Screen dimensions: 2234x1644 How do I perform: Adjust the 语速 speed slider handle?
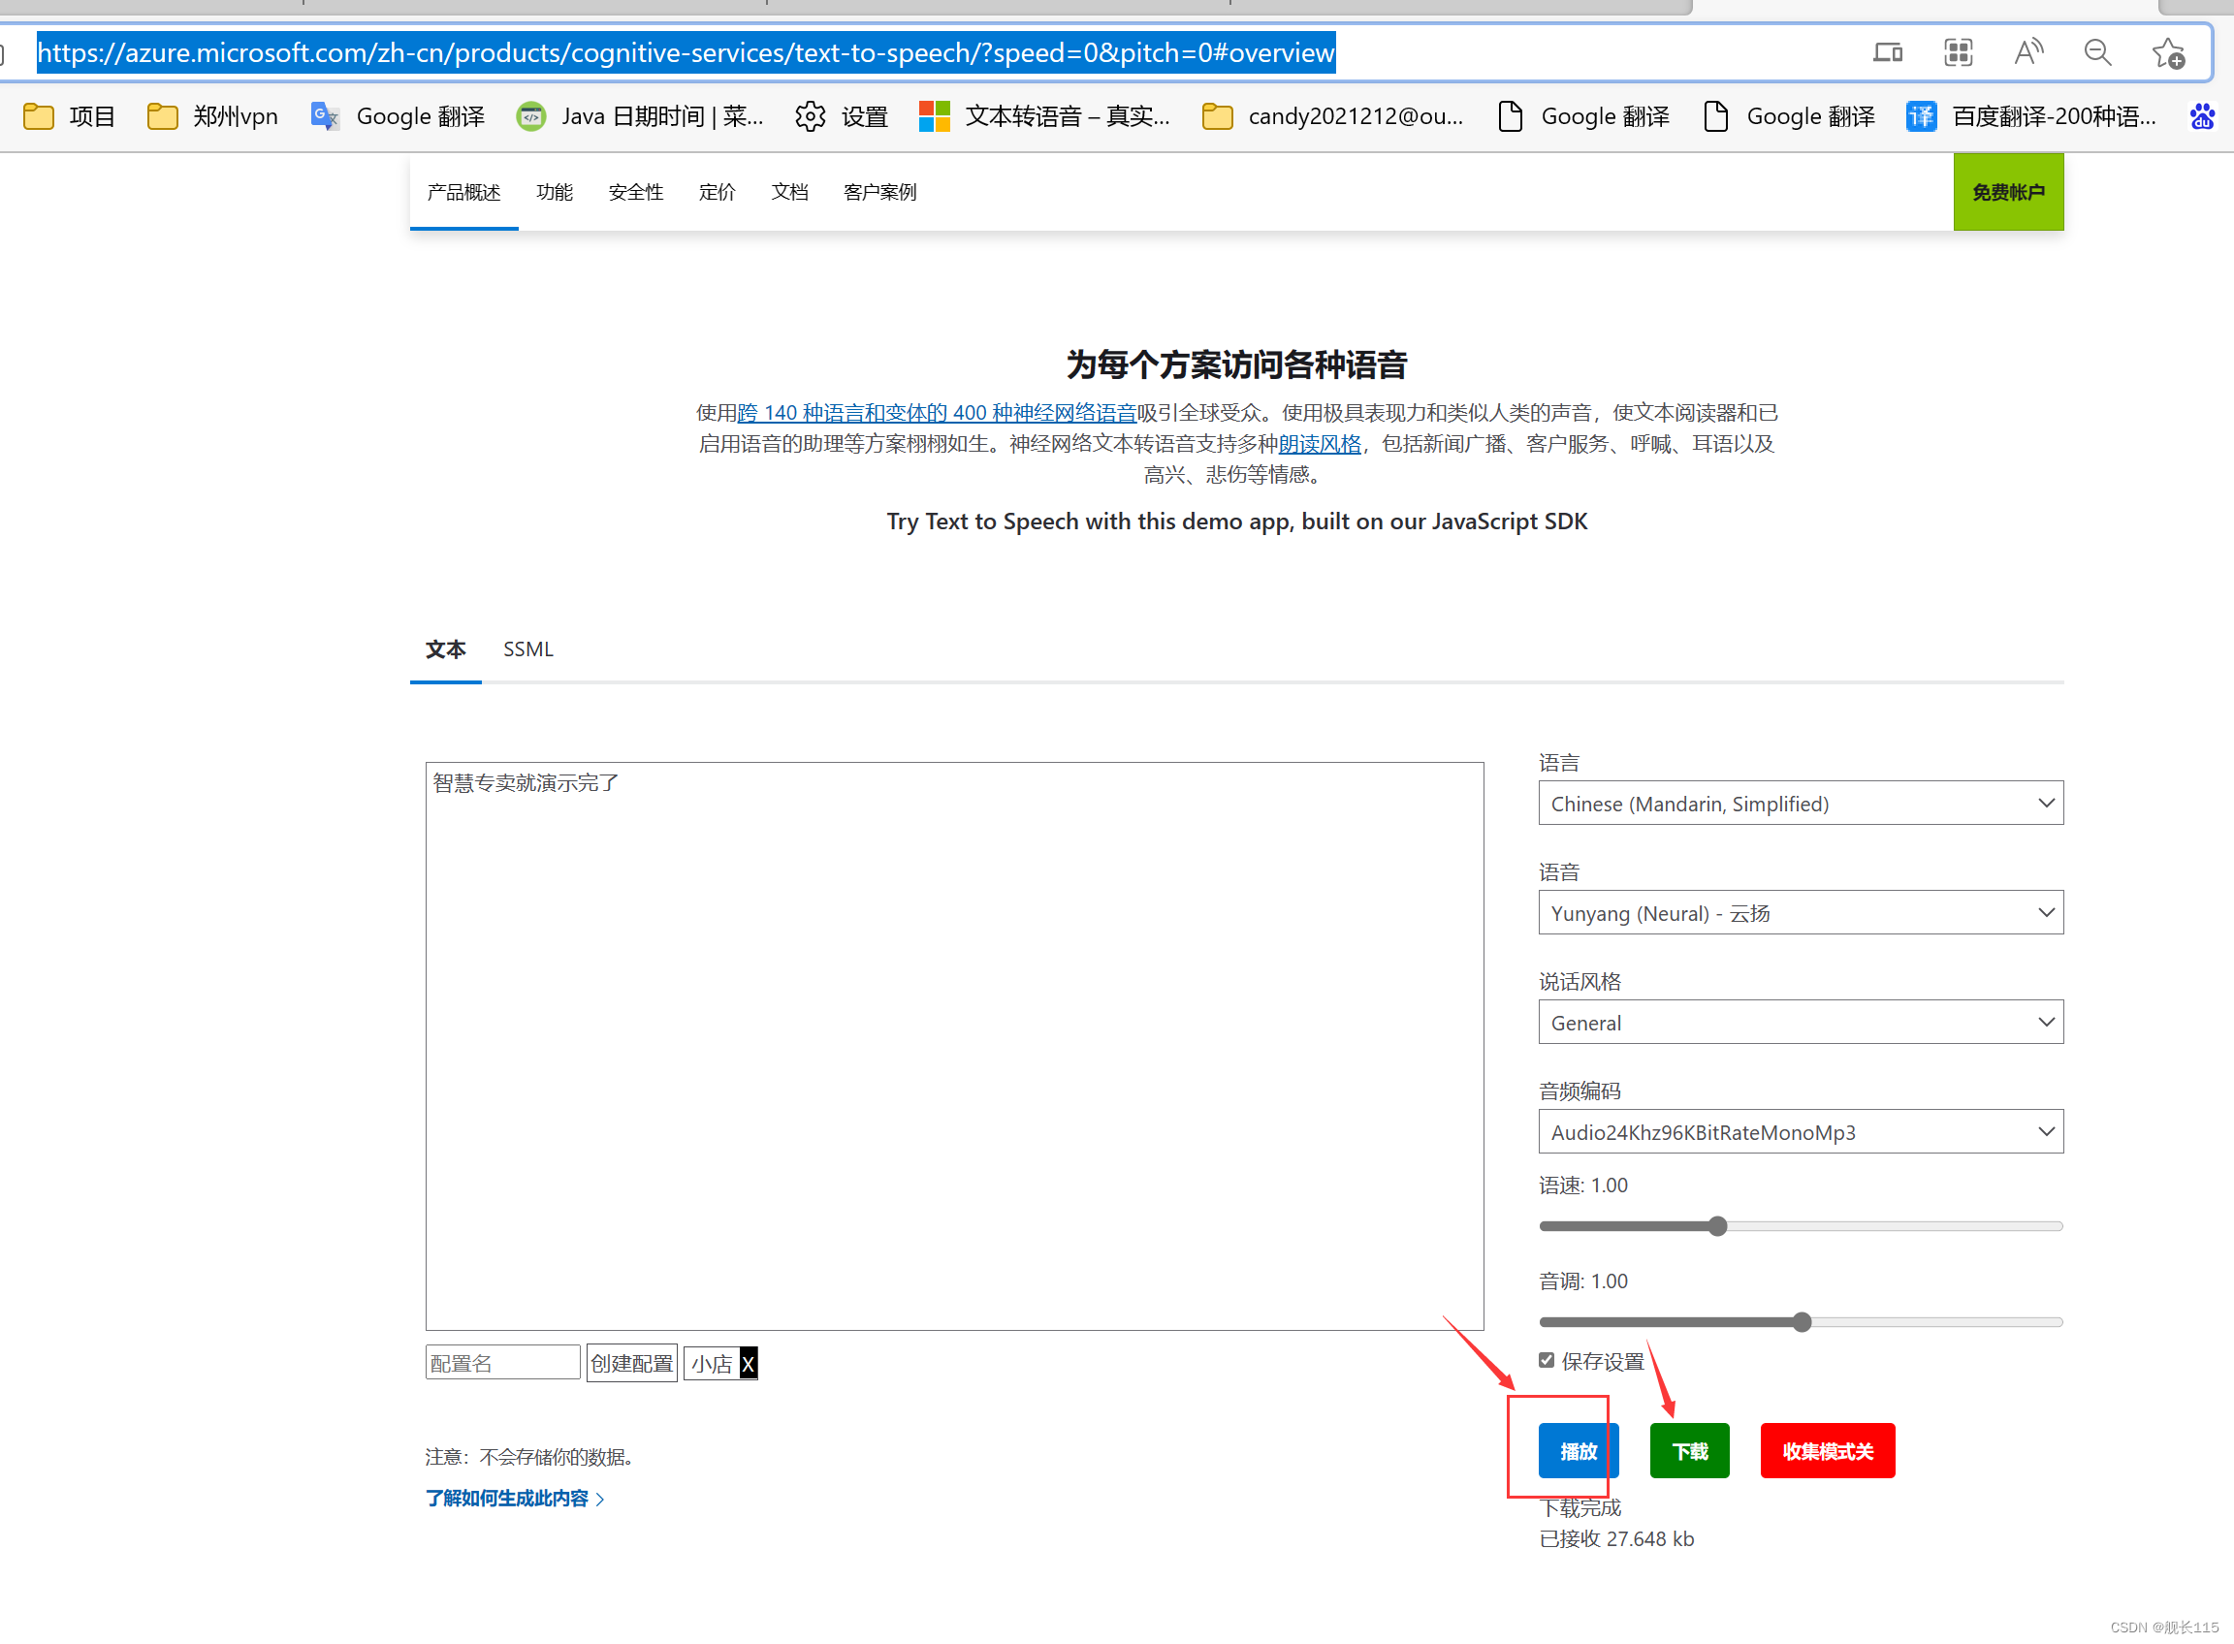click(x=1717, y=1226)
